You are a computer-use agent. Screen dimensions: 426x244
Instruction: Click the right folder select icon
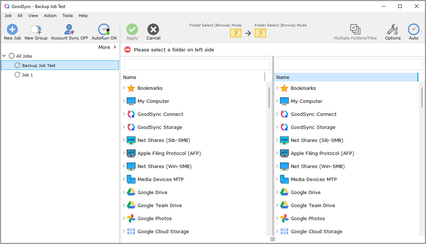coord(260,33)
